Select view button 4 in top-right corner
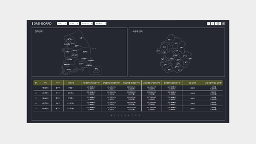The height and width of the screenshot is (144, 256). point(220,24)
